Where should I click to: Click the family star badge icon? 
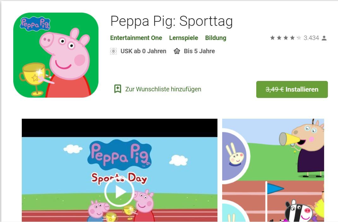tap(177, 51)
